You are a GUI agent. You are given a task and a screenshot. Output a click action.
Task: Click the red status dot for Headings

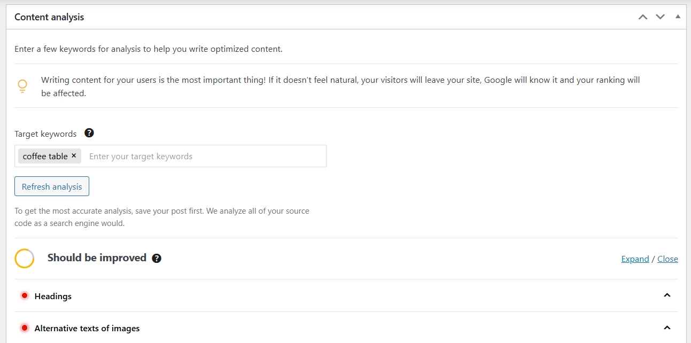25,295
